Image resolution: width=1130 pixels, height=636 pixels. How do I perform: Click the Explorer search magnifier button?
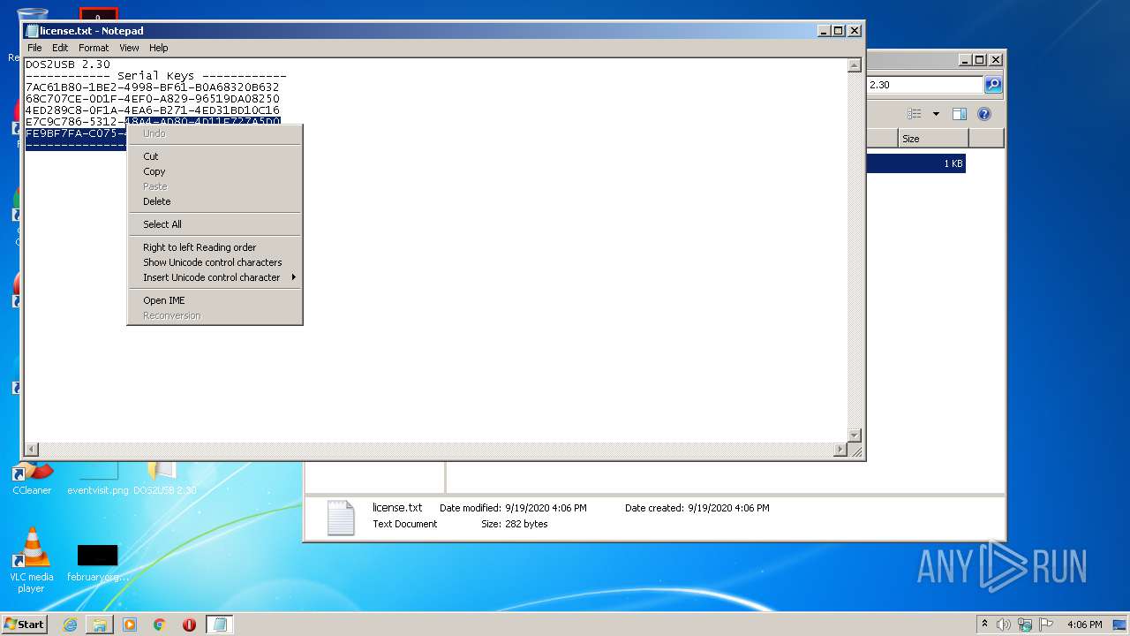point(993,85)
